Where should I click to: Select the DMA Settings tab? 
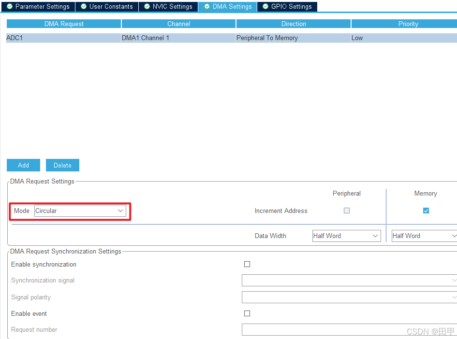tap(228, 6)
